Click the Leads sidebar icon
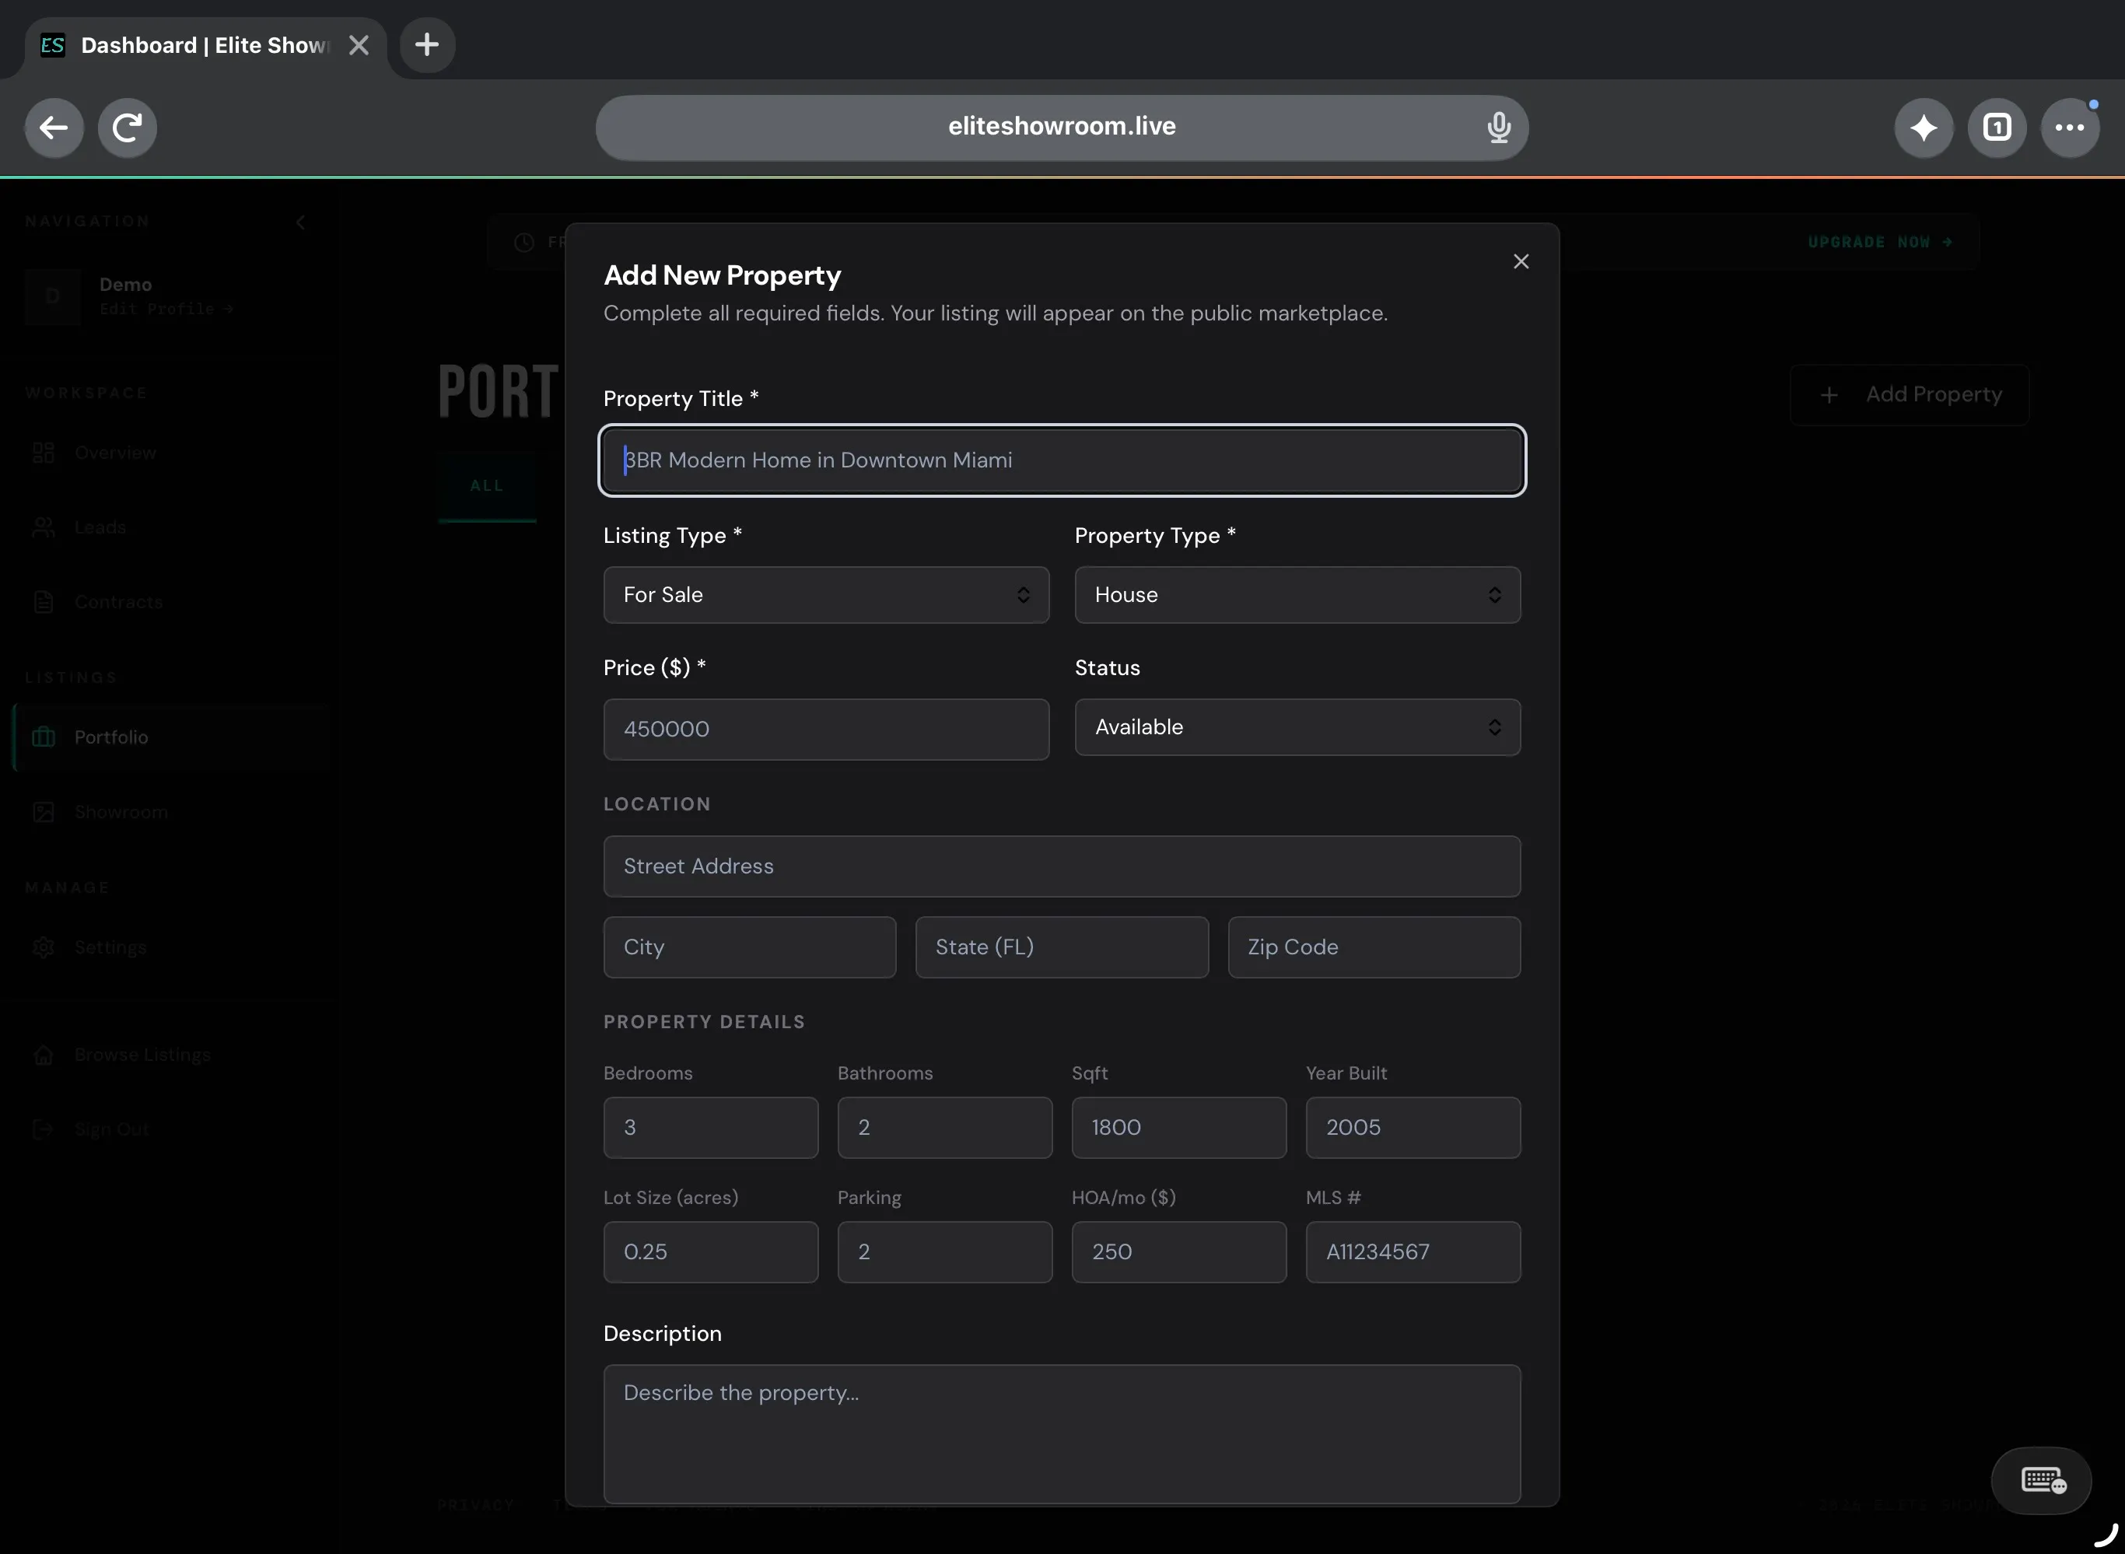This screenshot has width=2125, height=1554. (44, 527)
